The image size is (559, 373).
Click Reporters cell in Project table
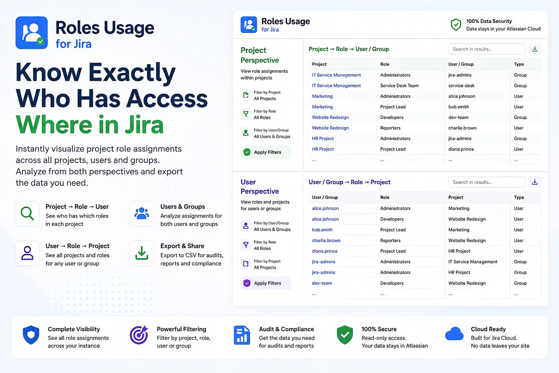(x=390, y=128)
